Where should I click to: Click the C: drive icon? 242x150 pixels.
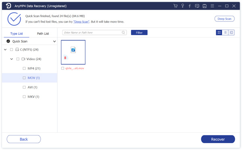(x=17, y=50)
